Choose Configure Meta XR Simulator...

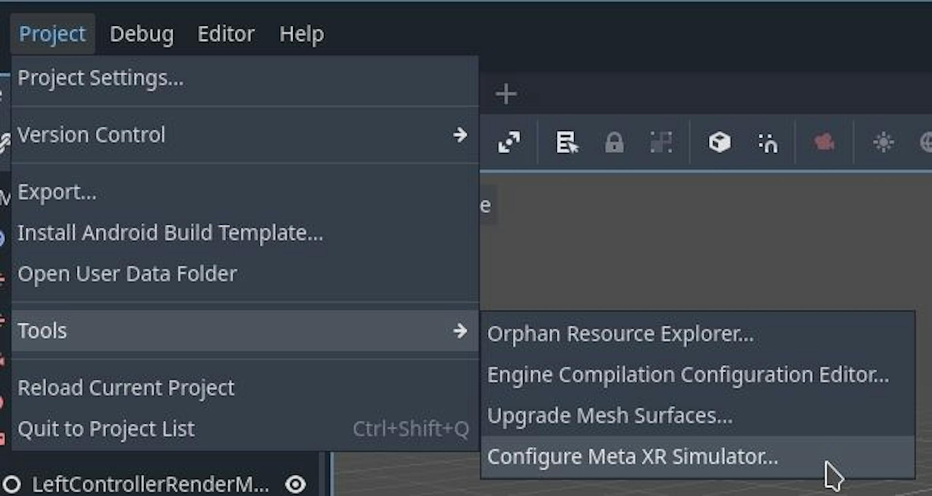(x=632, y=457)
